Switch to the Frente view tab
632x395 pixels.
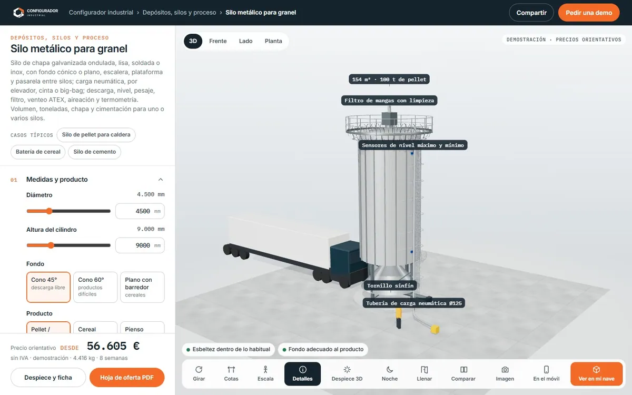pos(218,41)
